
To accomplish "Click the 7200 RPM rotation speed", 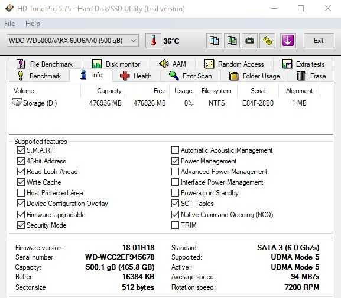I will click(302, 287).
